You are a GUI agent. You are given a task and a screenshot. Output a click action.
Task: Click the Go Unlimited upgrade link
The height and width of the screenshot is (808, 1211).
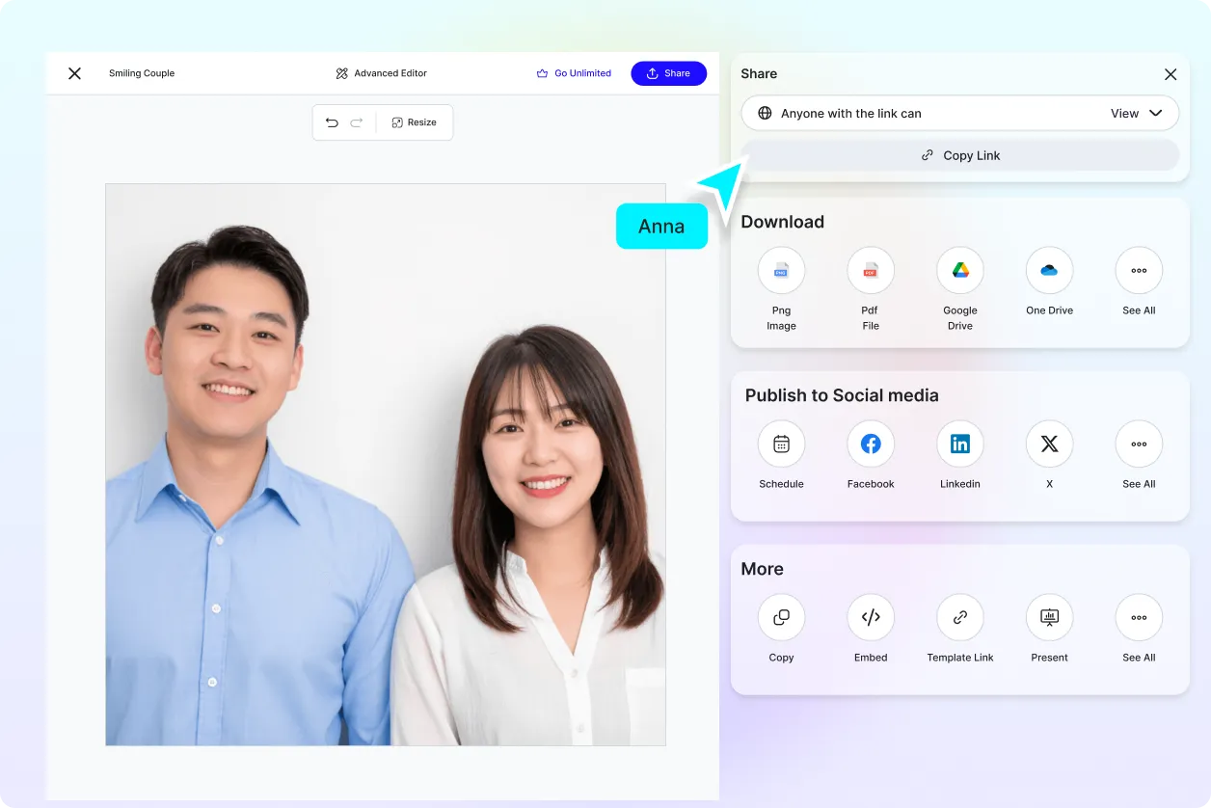(574, 73)
